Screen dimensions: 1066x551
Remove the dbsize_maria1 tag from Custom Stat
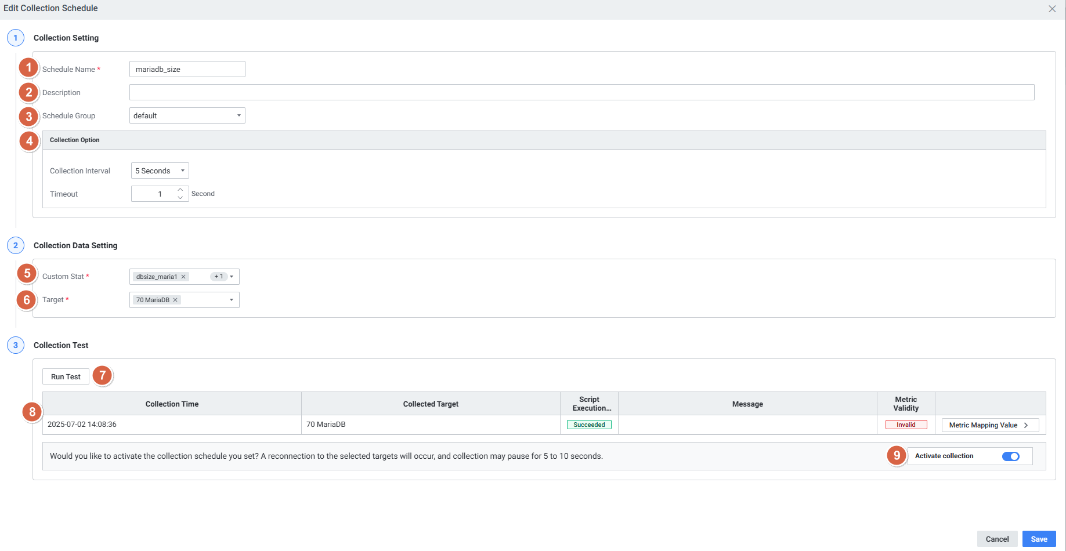click(183, 277)
